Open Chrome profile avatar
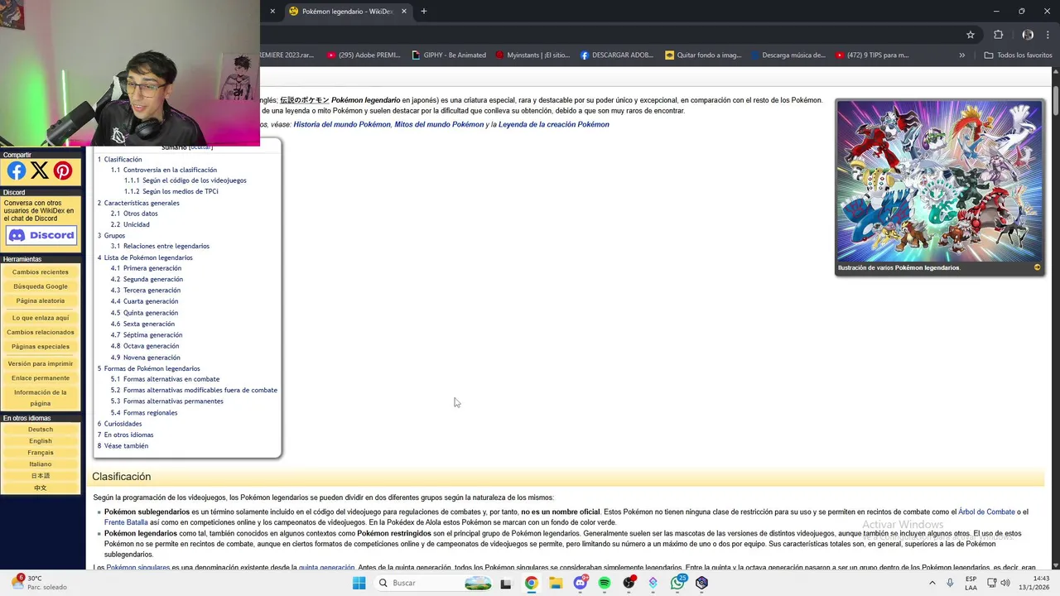The width and height of the screenshot is (1060, 596). (x=1028, y=35)
